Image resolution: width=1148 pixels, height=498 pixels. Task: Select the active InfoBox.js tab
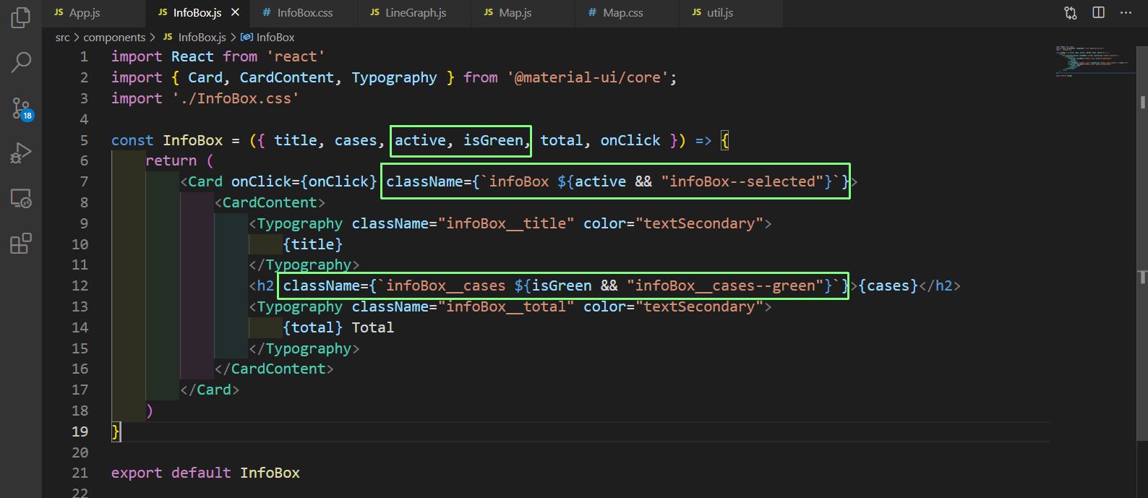(197, 12)
